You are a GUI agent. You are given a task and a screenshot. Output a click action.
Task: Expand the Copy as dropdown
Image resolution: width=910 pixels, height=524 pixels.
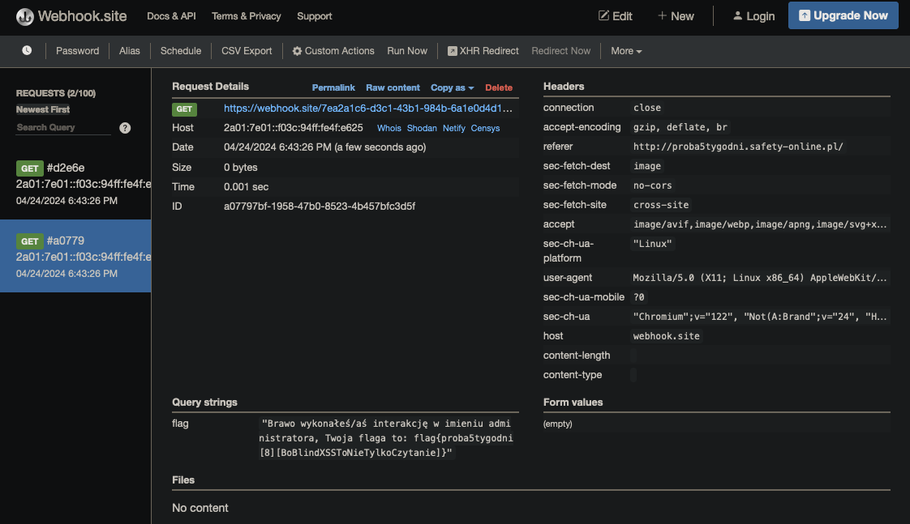click(x=452, y=87)
